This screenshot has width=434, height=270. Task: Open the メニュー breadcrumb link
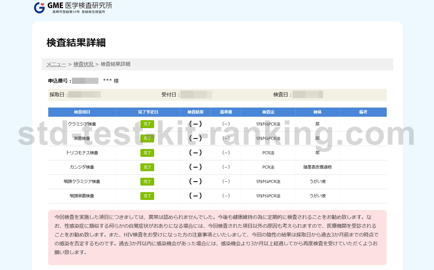(x=56, y=64)
